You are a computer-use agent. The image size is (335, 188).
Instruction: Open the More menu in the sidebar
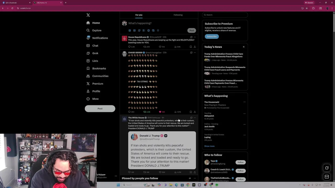[92, 99]
